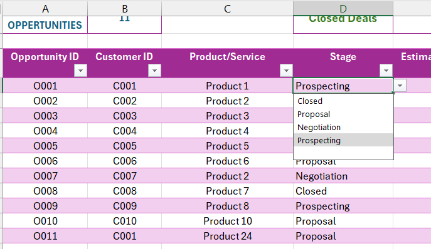Select the OPPERTUNITIES title cell
This screenshot has height=249, width=431.
(x=45, y=25)
